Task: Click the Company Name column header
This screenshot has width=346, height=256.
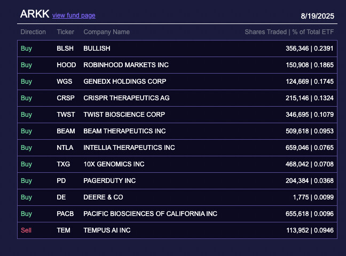Action: coord(107,32)
